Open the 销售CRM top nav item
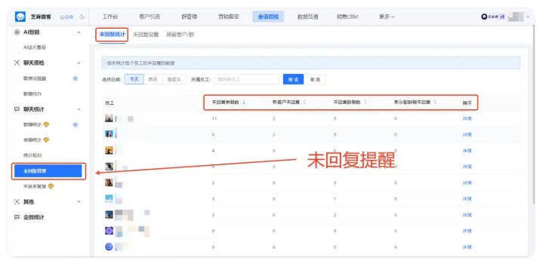The width and height of the screenshot is (543, 273). pyautogui.click(x=347, y=17)
